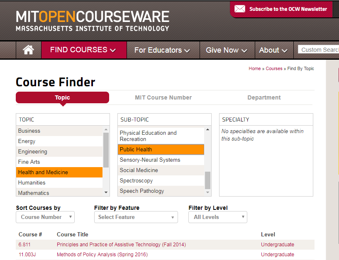Screen dimensions: 339x260
Task: Select Social Medicine sub-topic
Action: click(x=139, y=170)
